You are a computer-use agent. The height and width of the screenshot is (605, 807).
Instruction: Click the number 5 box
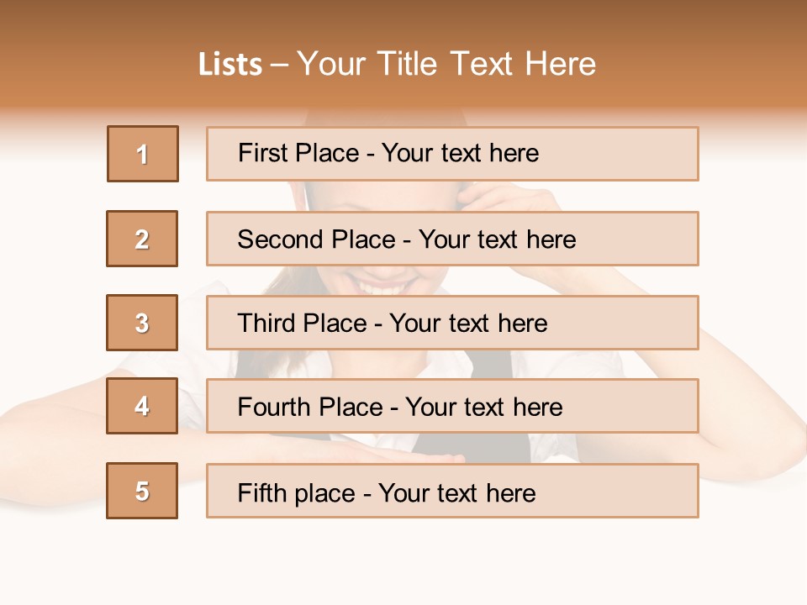pyautogui.click(x=142, y=491)
